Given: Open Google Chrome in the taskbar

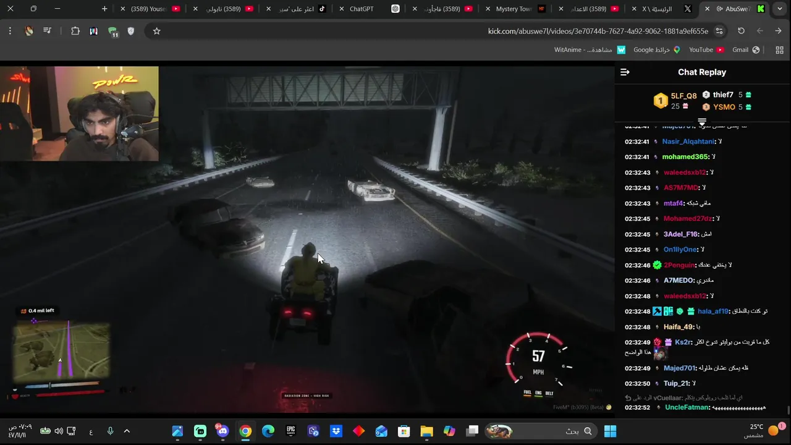Looking at the screenshot, I should tap(245, 431).
